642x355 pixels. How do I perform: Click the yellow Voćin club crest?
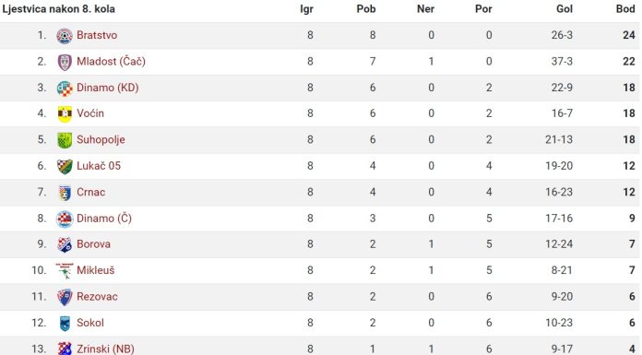65,114
